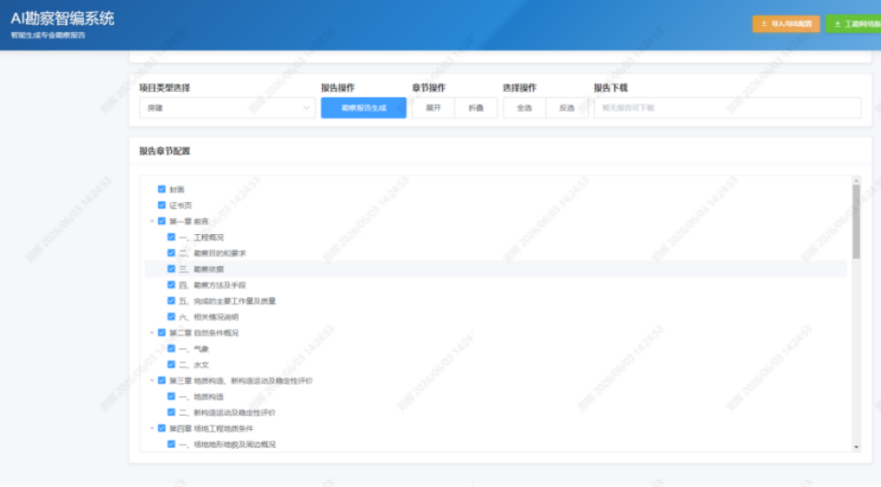This screenshot has height=487, width=881.
Task: Click the 报告下载 field showing 暂无报告可下载
Action: (728, 108)
